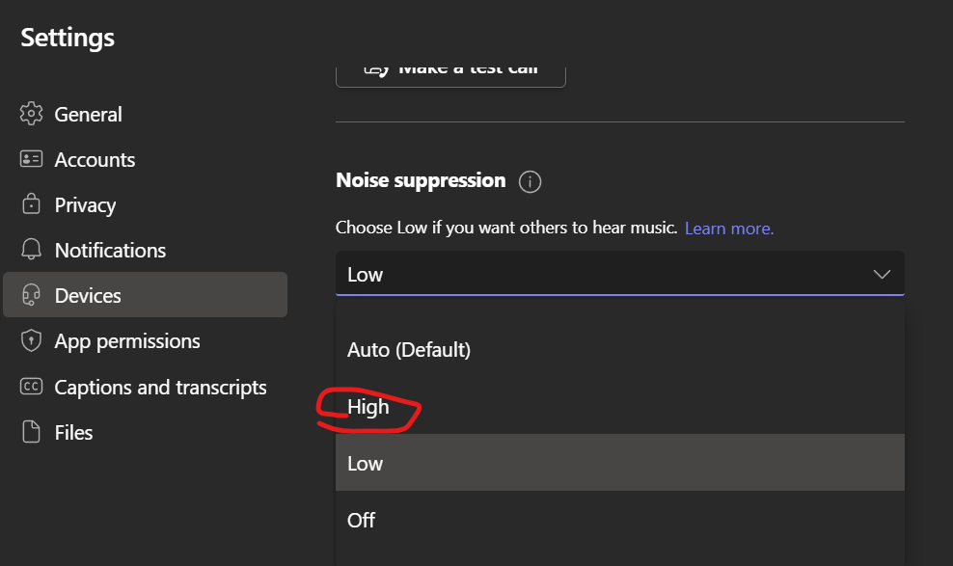The width and height of the screenshot is (953, 566).
Task: Open the Learn more link
Action: 728,228
